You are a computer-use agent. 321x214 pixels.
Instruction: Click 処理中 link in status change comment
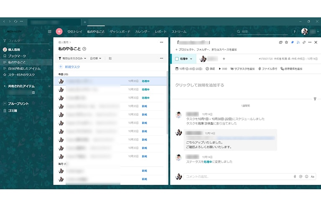click(208, 162)
